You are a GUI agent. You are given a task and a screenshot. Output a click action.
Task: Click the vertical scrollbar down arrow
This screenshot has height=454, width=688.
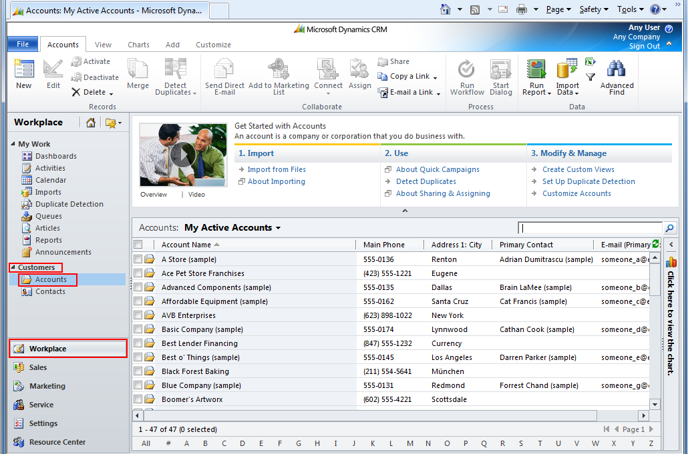(x=655, y=405)
